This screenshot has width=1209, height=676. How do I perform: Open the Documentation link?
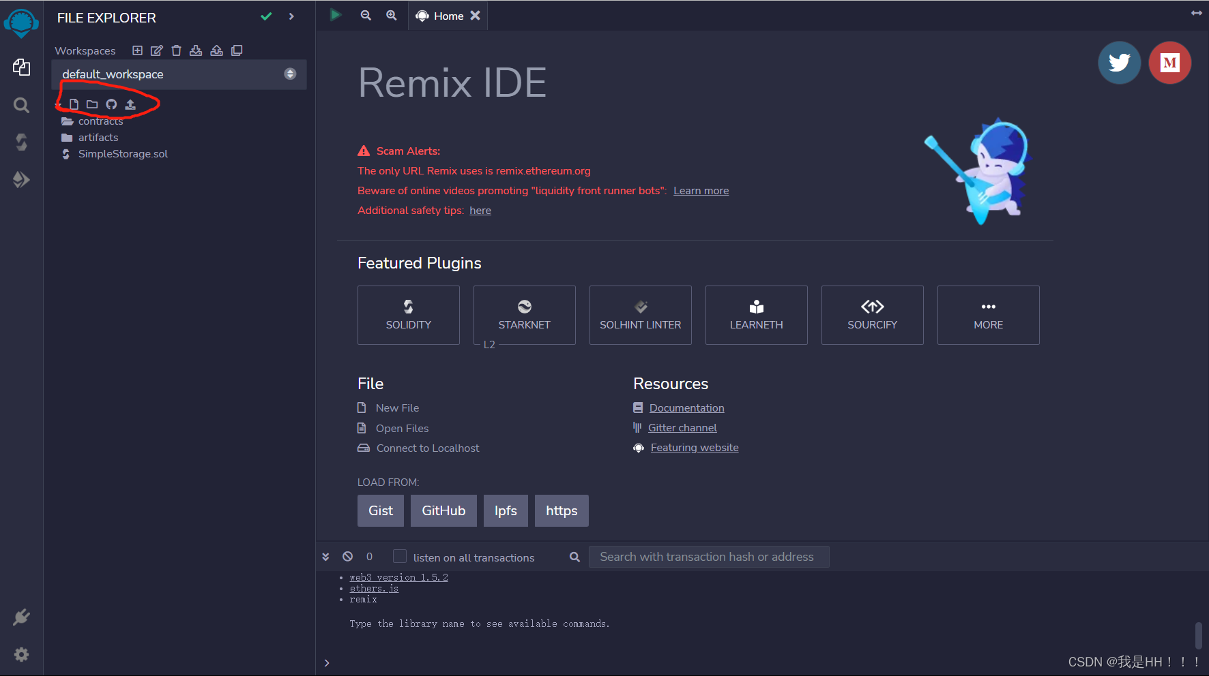click(686, 408)
